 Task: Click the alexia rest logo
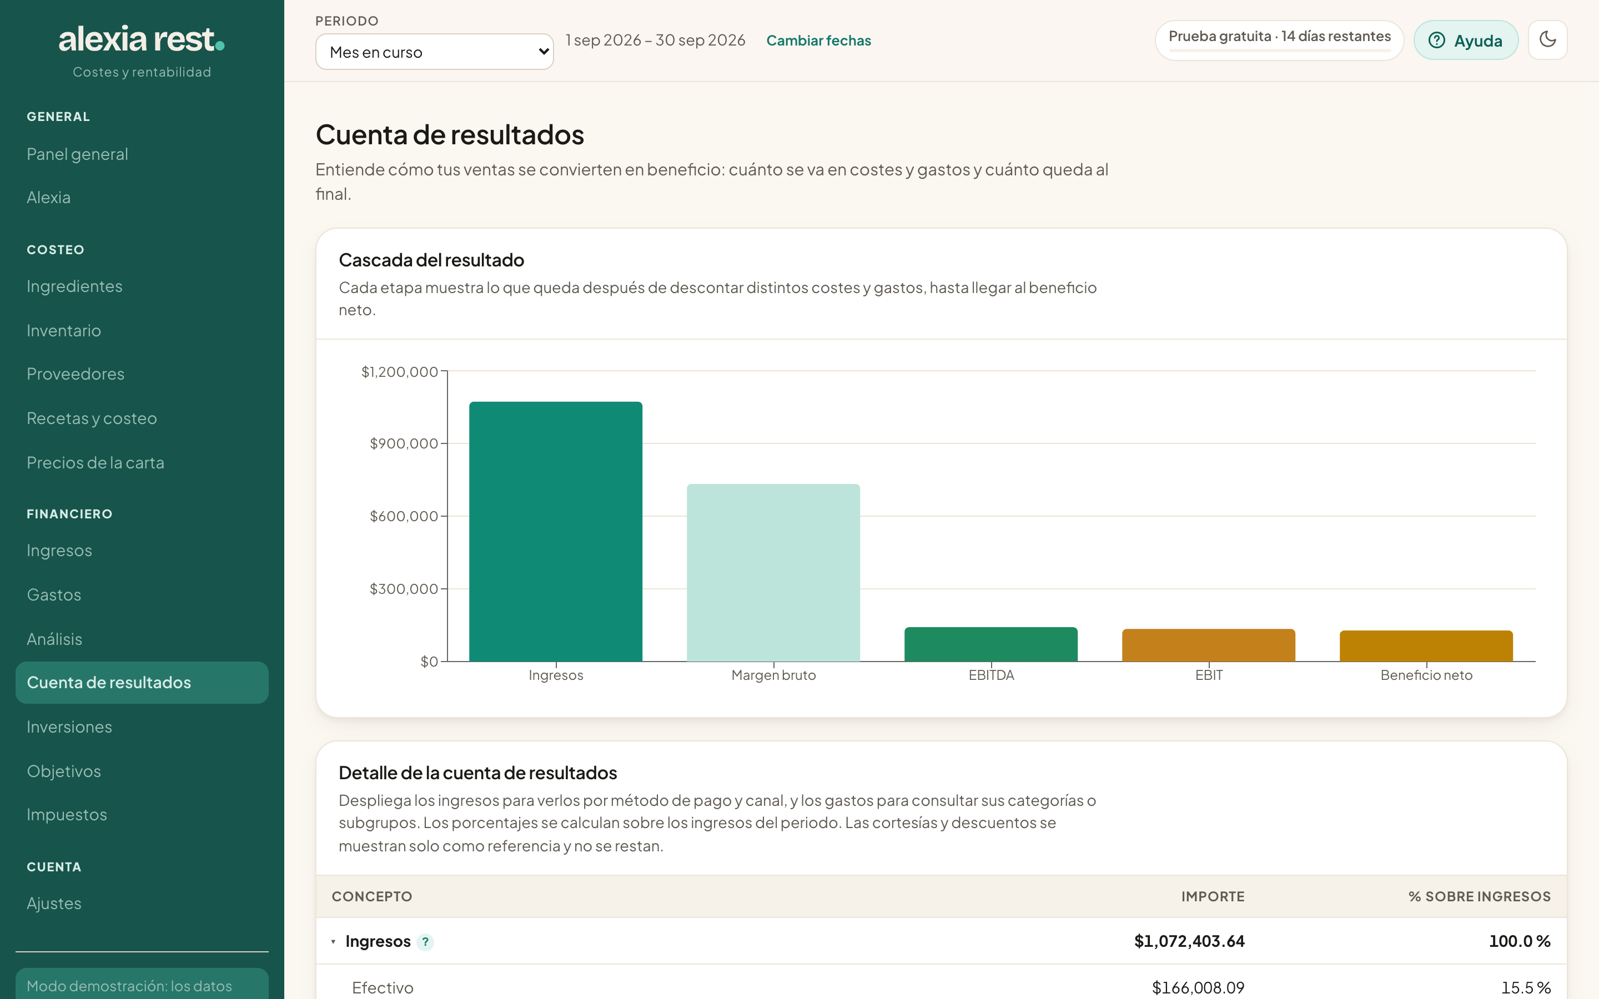point(142,39)
